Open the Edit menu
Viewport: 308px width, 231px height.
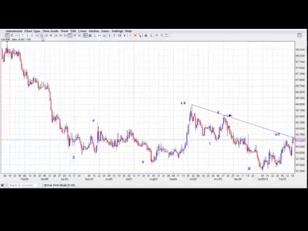click(73, 31)
